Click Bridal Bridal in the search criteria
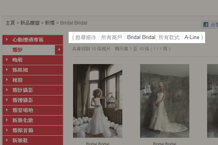Screen dimensions: 218x145 coord(141,37)
